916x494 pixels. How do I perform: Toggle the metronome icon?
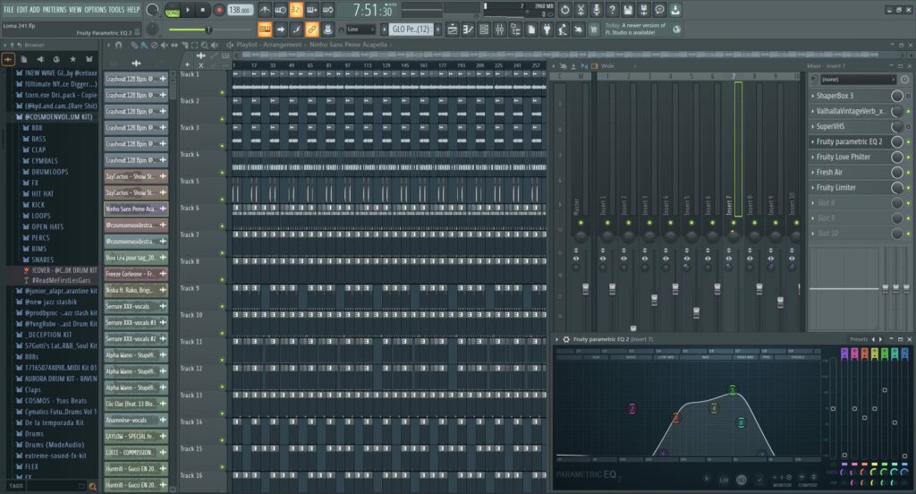click(x=265, y=10)
